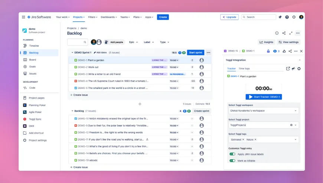
Task: Click the megaphone feedback icon
Action: tap(293, 69)
